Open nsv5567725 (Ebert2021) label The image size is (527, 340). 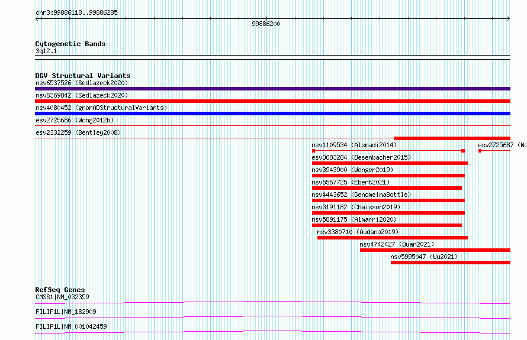pyautogui.click(x=351, y=182)
